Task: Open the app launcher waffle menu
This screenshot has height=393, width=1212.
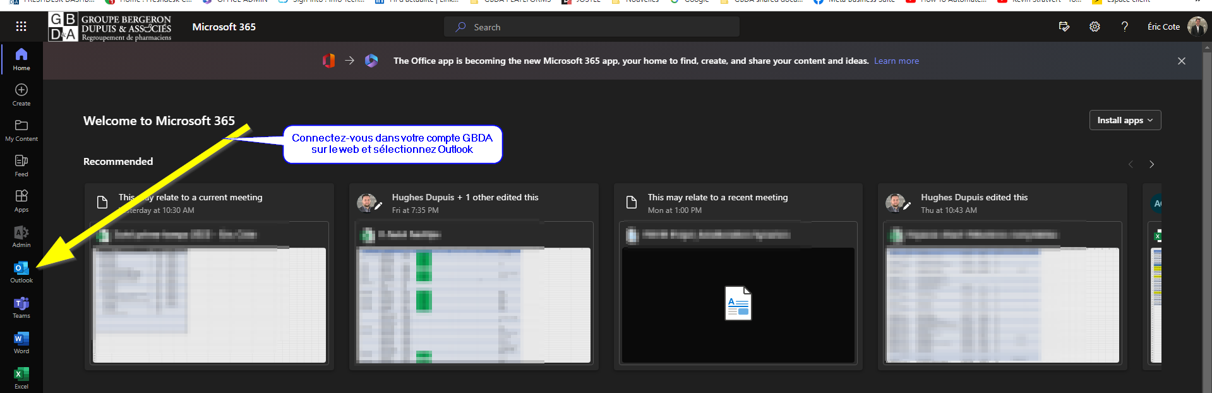Action: click(21, 27)
